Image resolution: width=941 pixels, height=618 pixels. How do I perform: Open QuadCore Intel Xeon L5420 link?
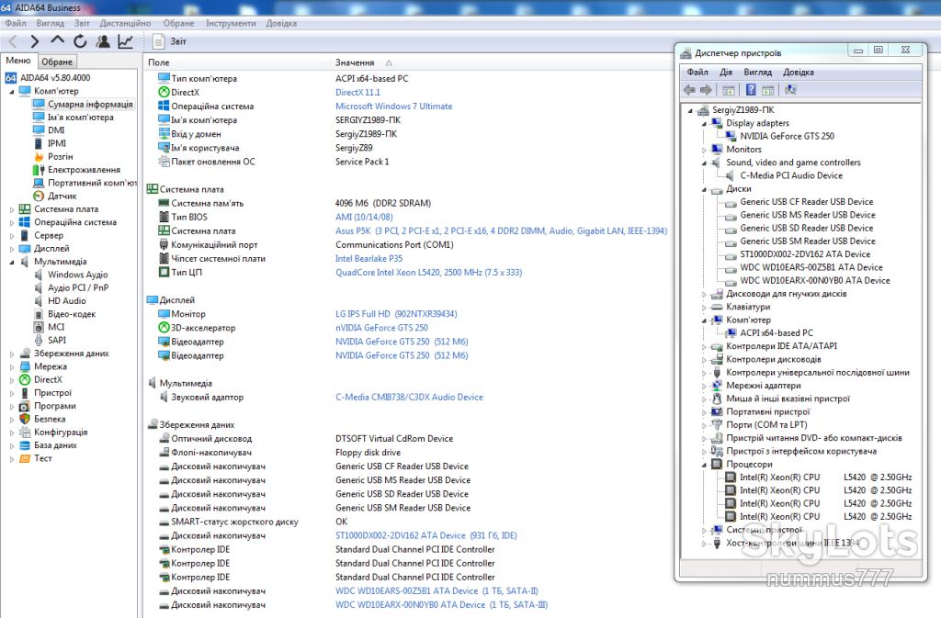[x=428, y=272]
